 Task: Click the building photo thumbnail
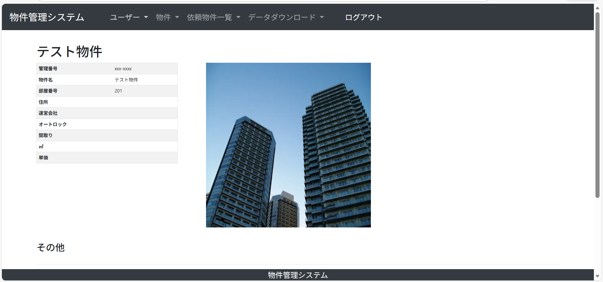[288, 145]
